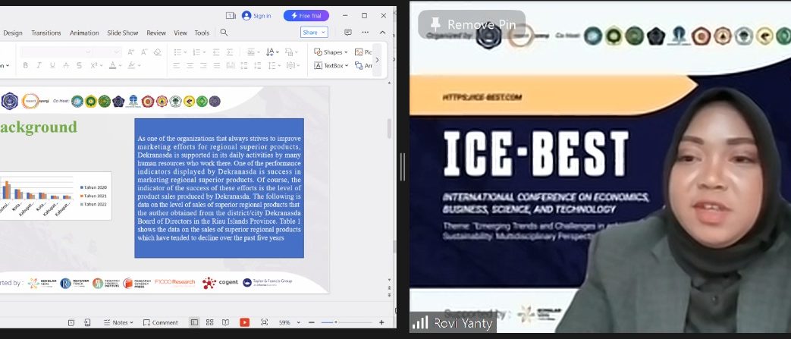Center align text in the ribbon
Screen dimensions: 791x339
(x=190, y=65)
